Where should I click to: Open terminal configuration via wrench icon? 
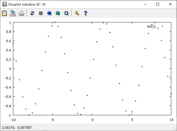coord(77,13)
